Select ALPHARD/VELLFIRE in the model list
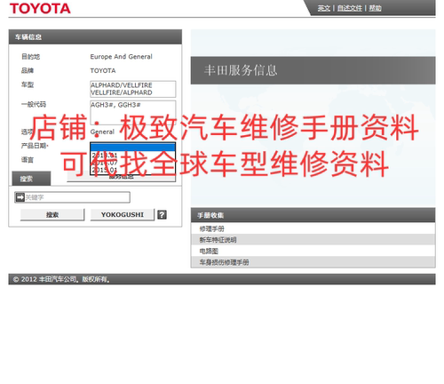444x384 pixels. coord(122,85)
